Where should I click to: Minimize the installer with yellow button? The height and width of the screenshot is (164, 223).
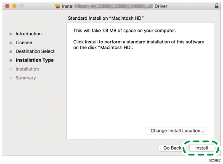pos(14,6)
